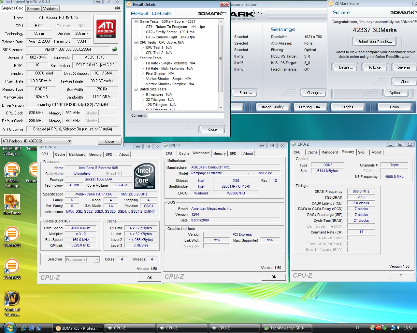
Task: Open Cache tab in left CPU-Z window
Action: tap(60, 154)
